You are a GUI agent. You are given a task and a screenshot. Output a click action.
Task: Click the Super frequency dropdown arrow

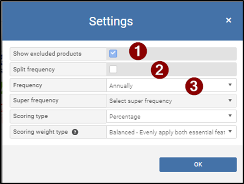pyautogui.click(x=230, y=101)
